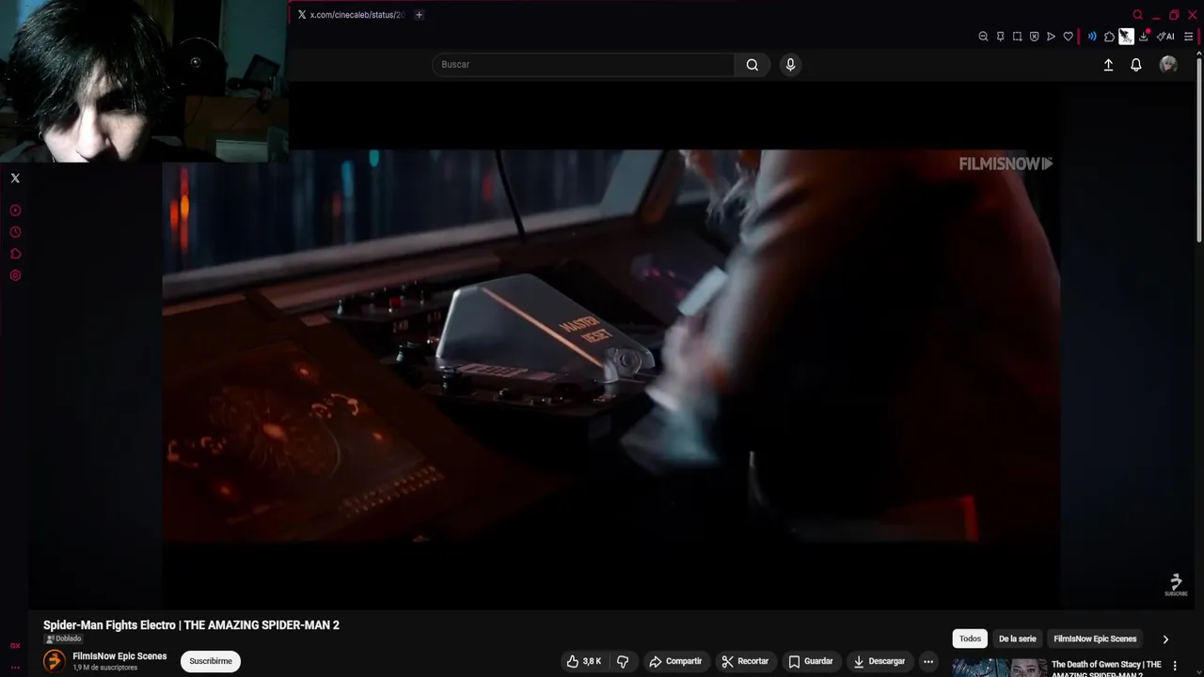Click the white bird extension icon

1126,37
